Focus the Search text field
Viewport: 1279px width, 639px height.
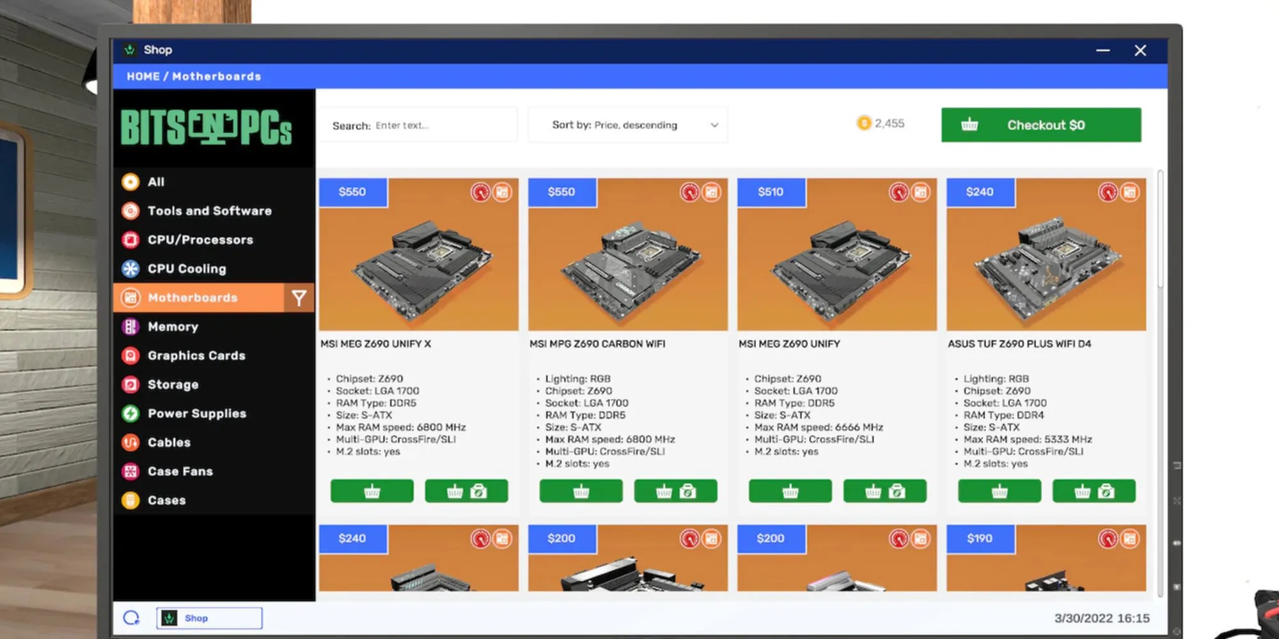pos(419,125)
